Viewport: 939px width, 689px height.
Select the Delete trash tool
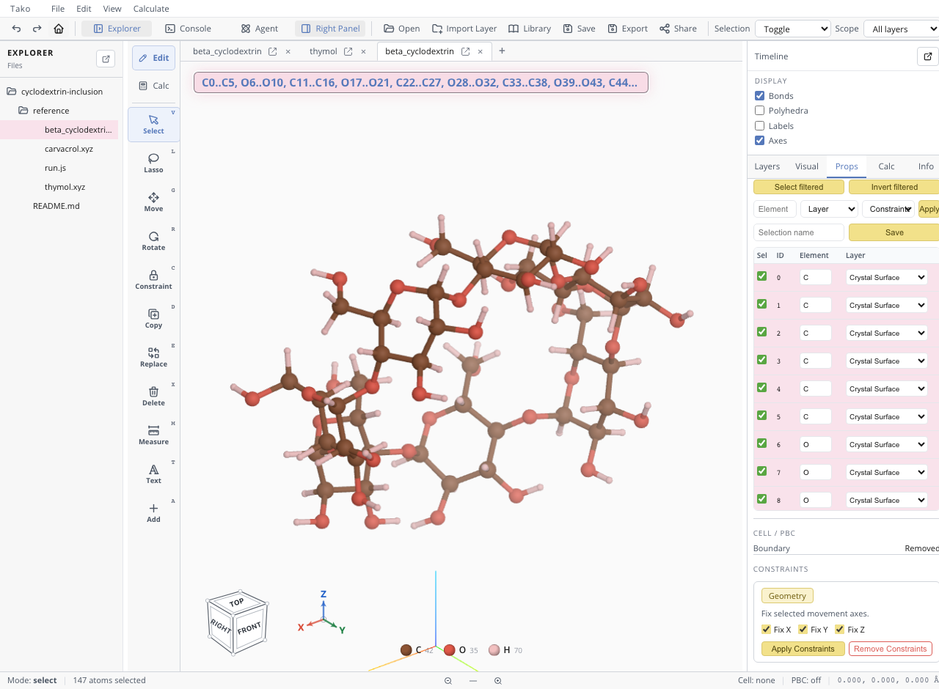click(153, 396)
